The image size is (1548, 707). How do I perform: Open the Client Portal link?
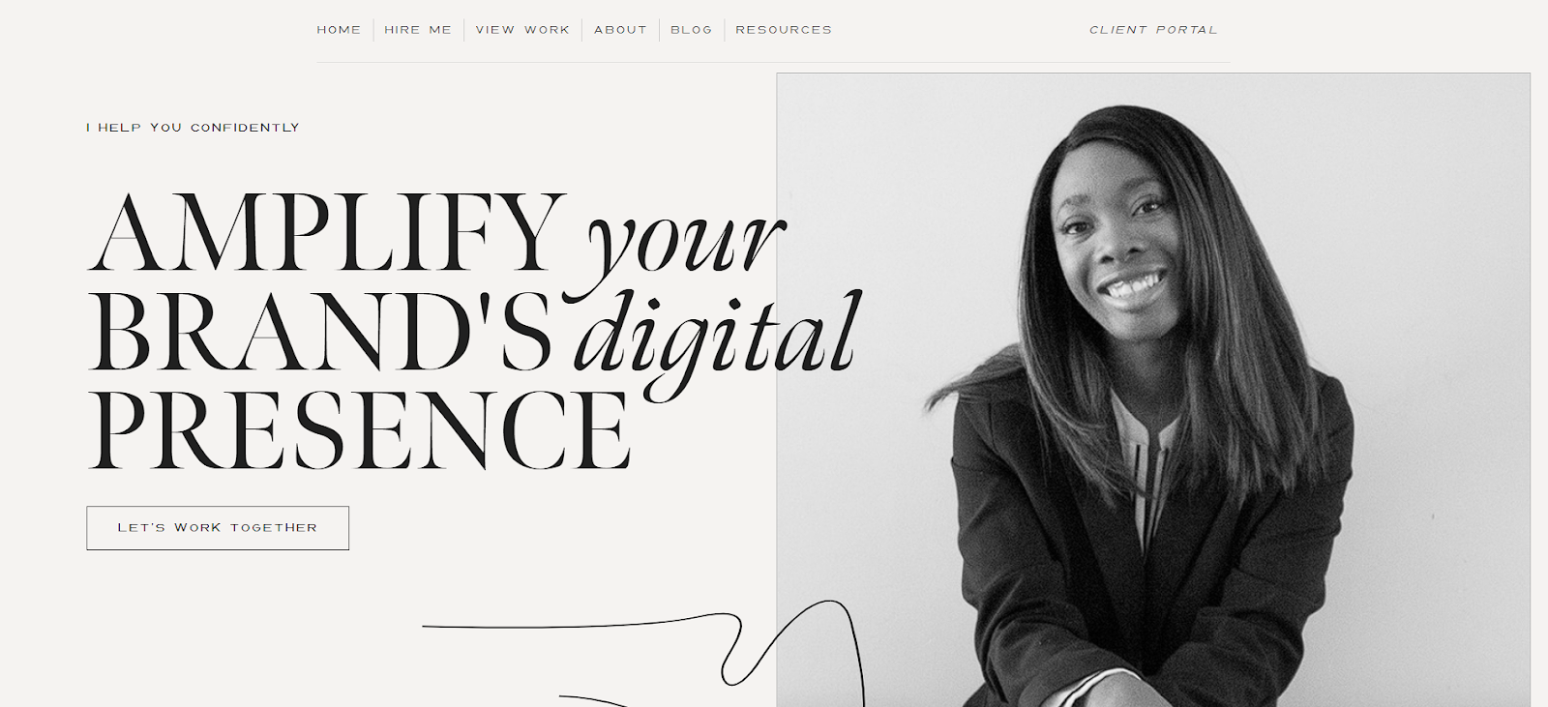tap(1153, 30)
